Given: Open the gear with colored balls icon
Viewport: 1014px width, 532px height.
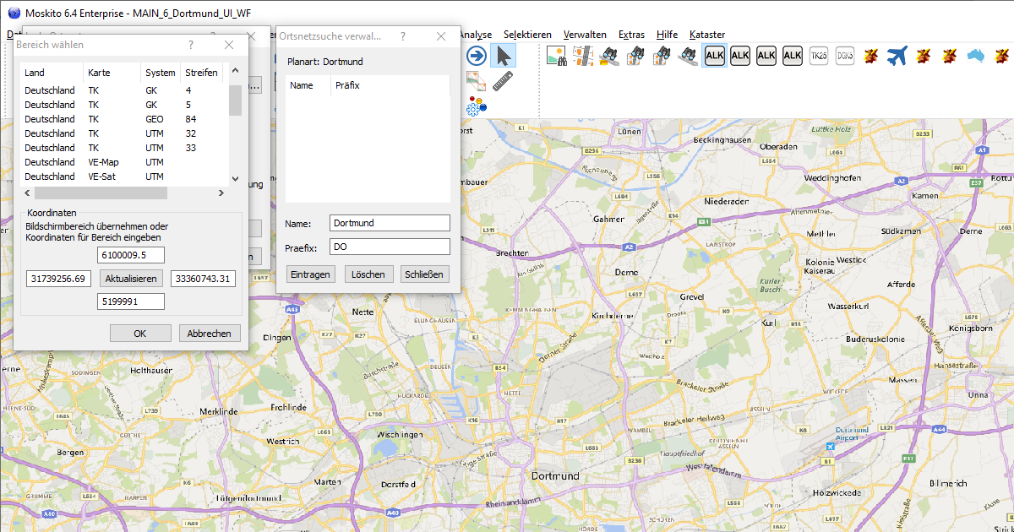Looking at the screenshot, I should 477,106.
